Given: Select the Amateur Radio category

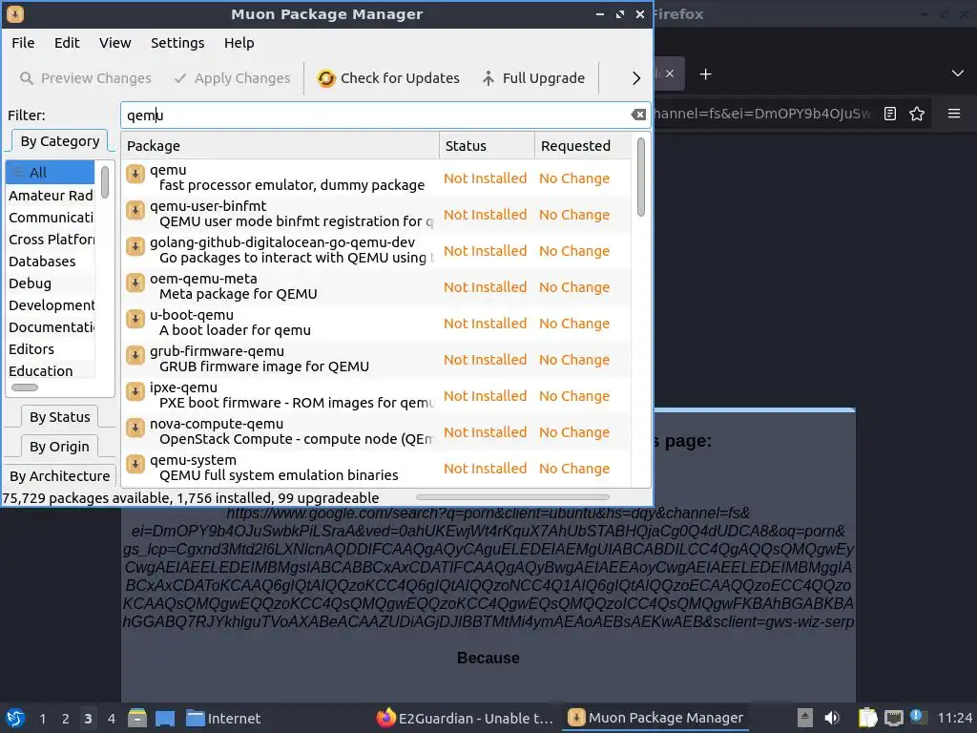Looking at the screenshot, I should pos(51,196).
